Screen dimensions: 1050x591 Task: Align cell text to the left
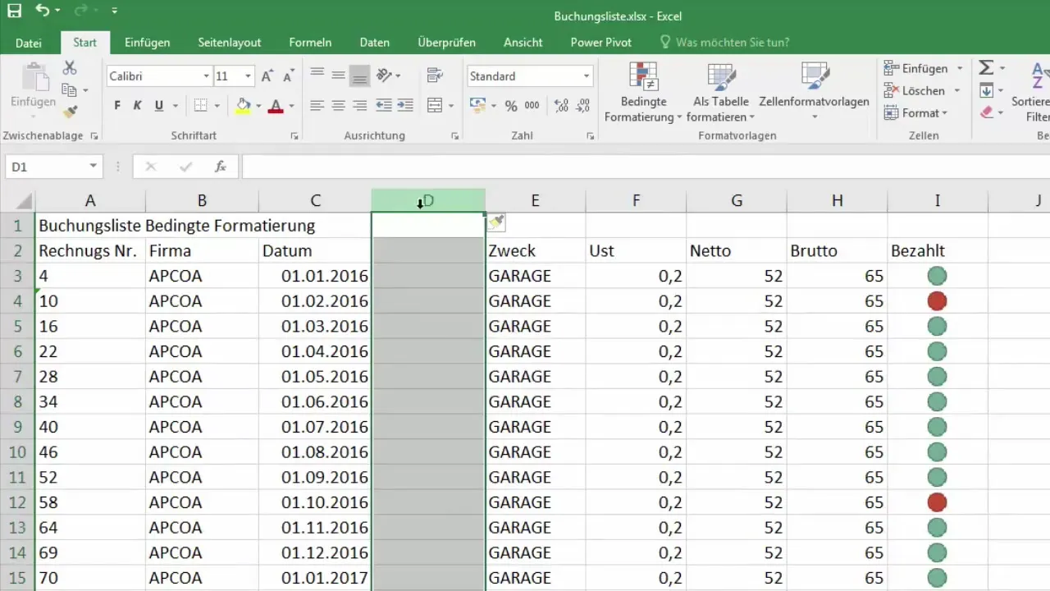click(317, 105)
